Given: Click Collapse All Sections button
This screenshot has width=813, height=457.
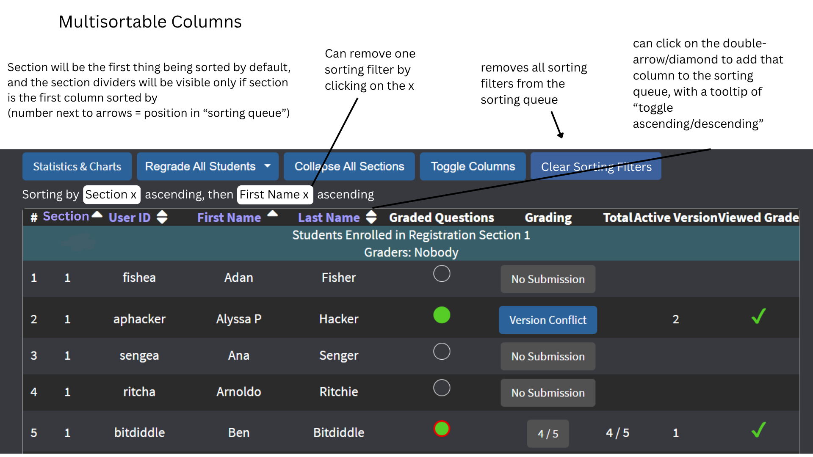Looking at the screenshot, I should click(x=349, y=166).
